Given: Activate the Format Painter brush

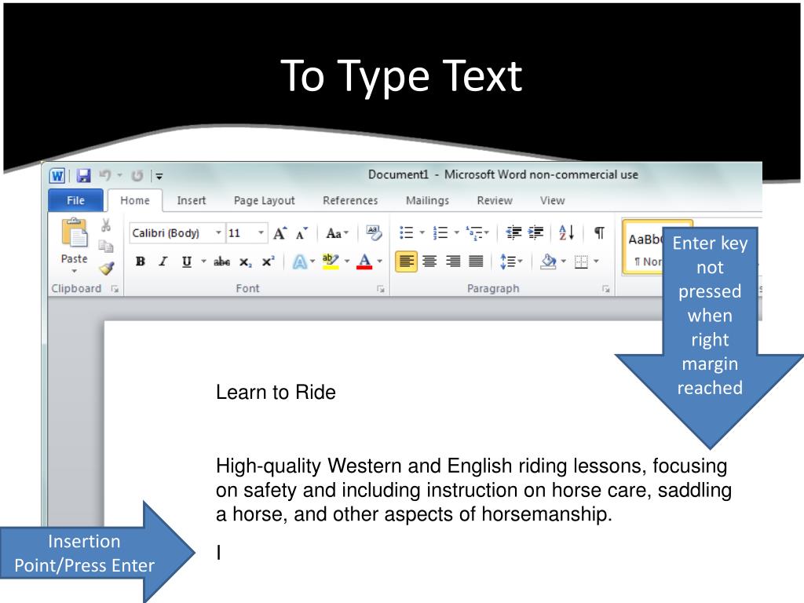Looking at the screenshot, I should (x=107, y=268).
